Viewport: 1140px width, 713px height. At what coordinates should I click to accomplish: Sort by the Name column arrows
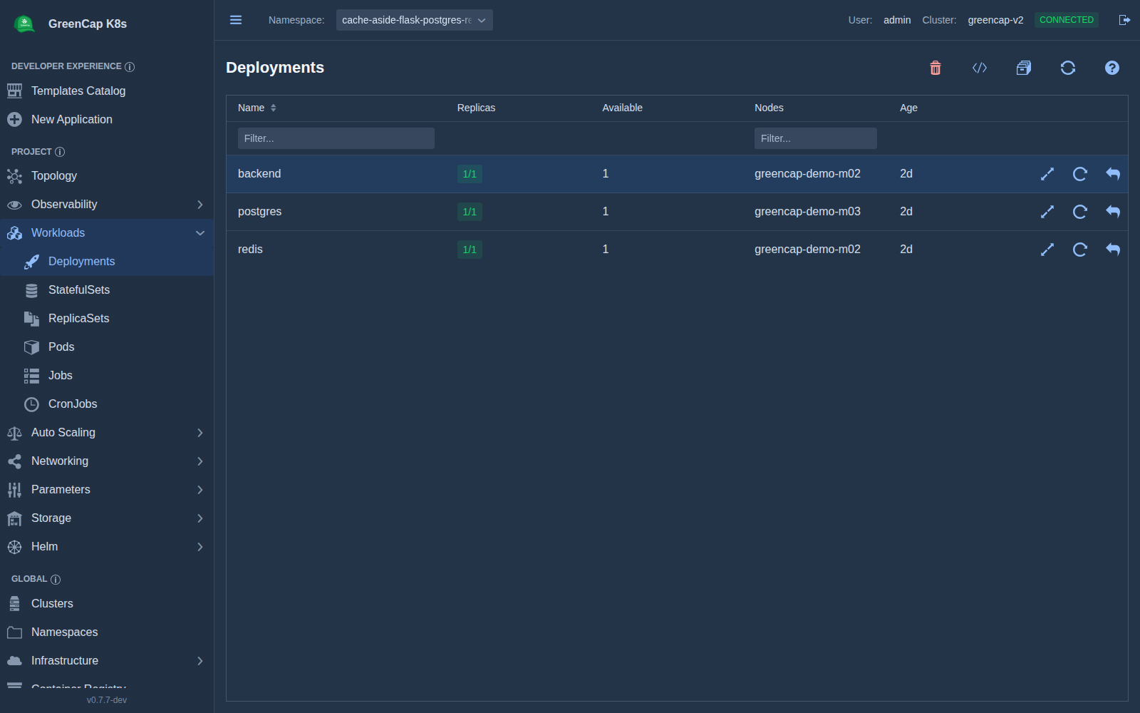(x=274, y=108)
